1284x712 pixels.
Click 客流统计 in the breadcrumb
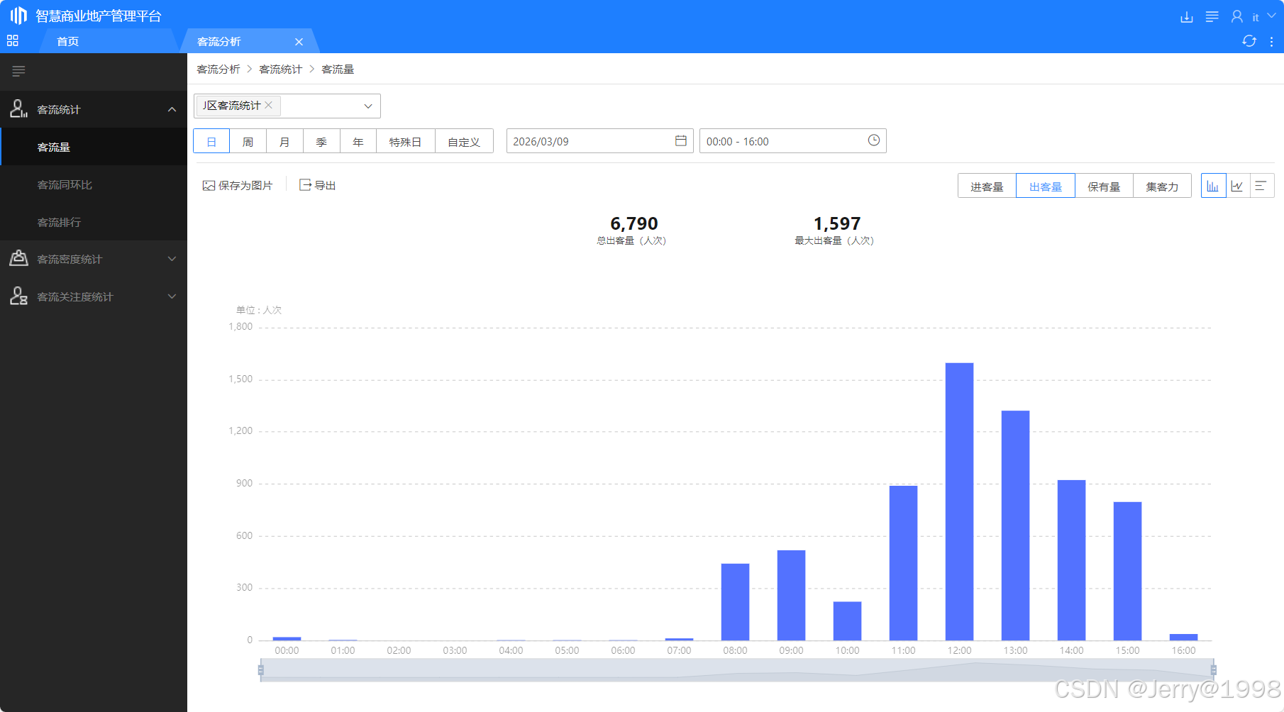tap(281, 69)
